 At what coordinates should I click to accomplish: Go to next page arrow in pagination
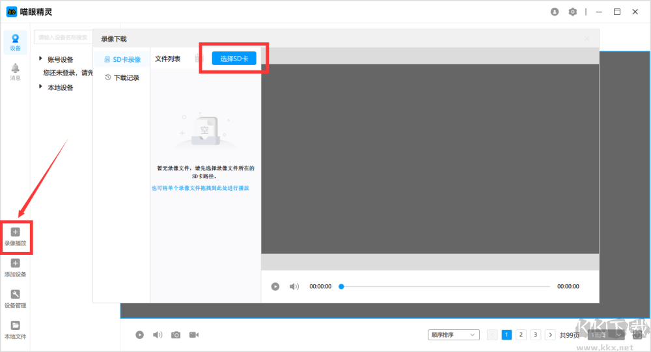(x=551, y=334)
